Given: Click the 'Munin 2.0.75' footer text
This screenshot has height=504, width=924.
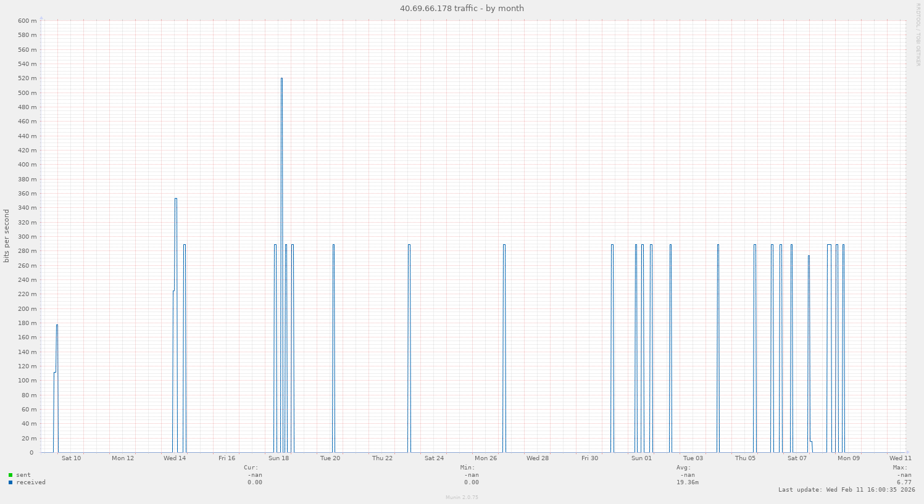Looking at the screenshot, I should [462, 497].
